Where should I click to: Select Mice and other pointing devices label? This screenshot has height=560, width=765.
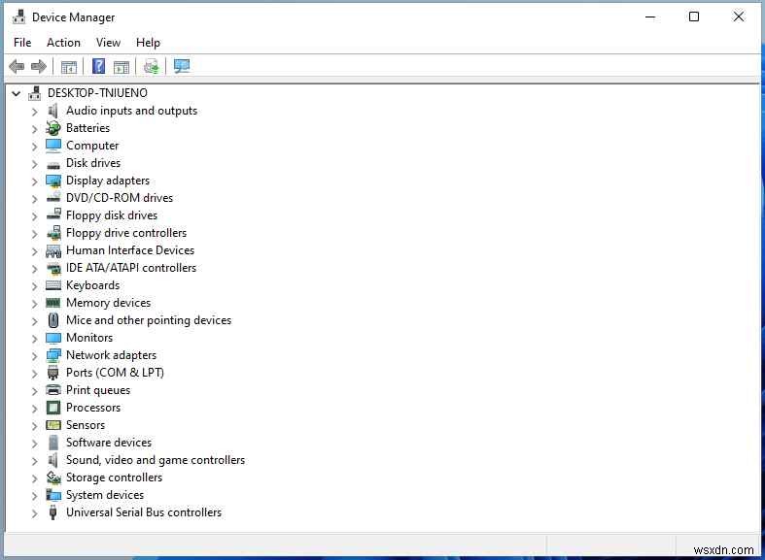click(x=149, y=320)
